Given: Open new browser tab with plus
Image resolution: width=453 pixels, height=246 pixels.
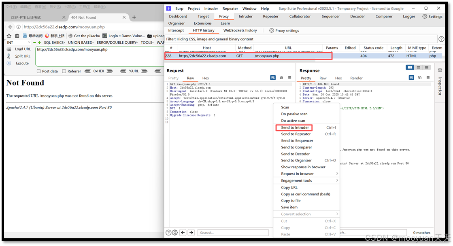Looking at the screenshot, I should pos(134,17).
